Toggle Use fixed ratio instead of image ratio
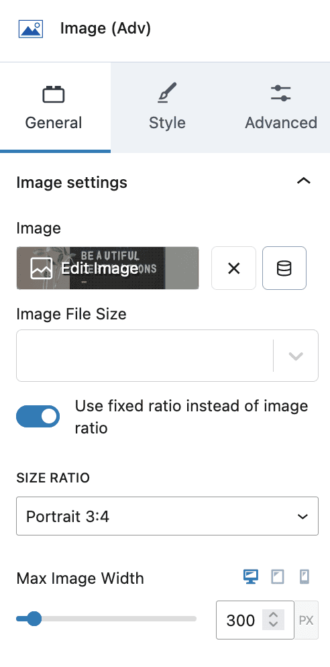The image size is (330, 667). pos(38,417)
